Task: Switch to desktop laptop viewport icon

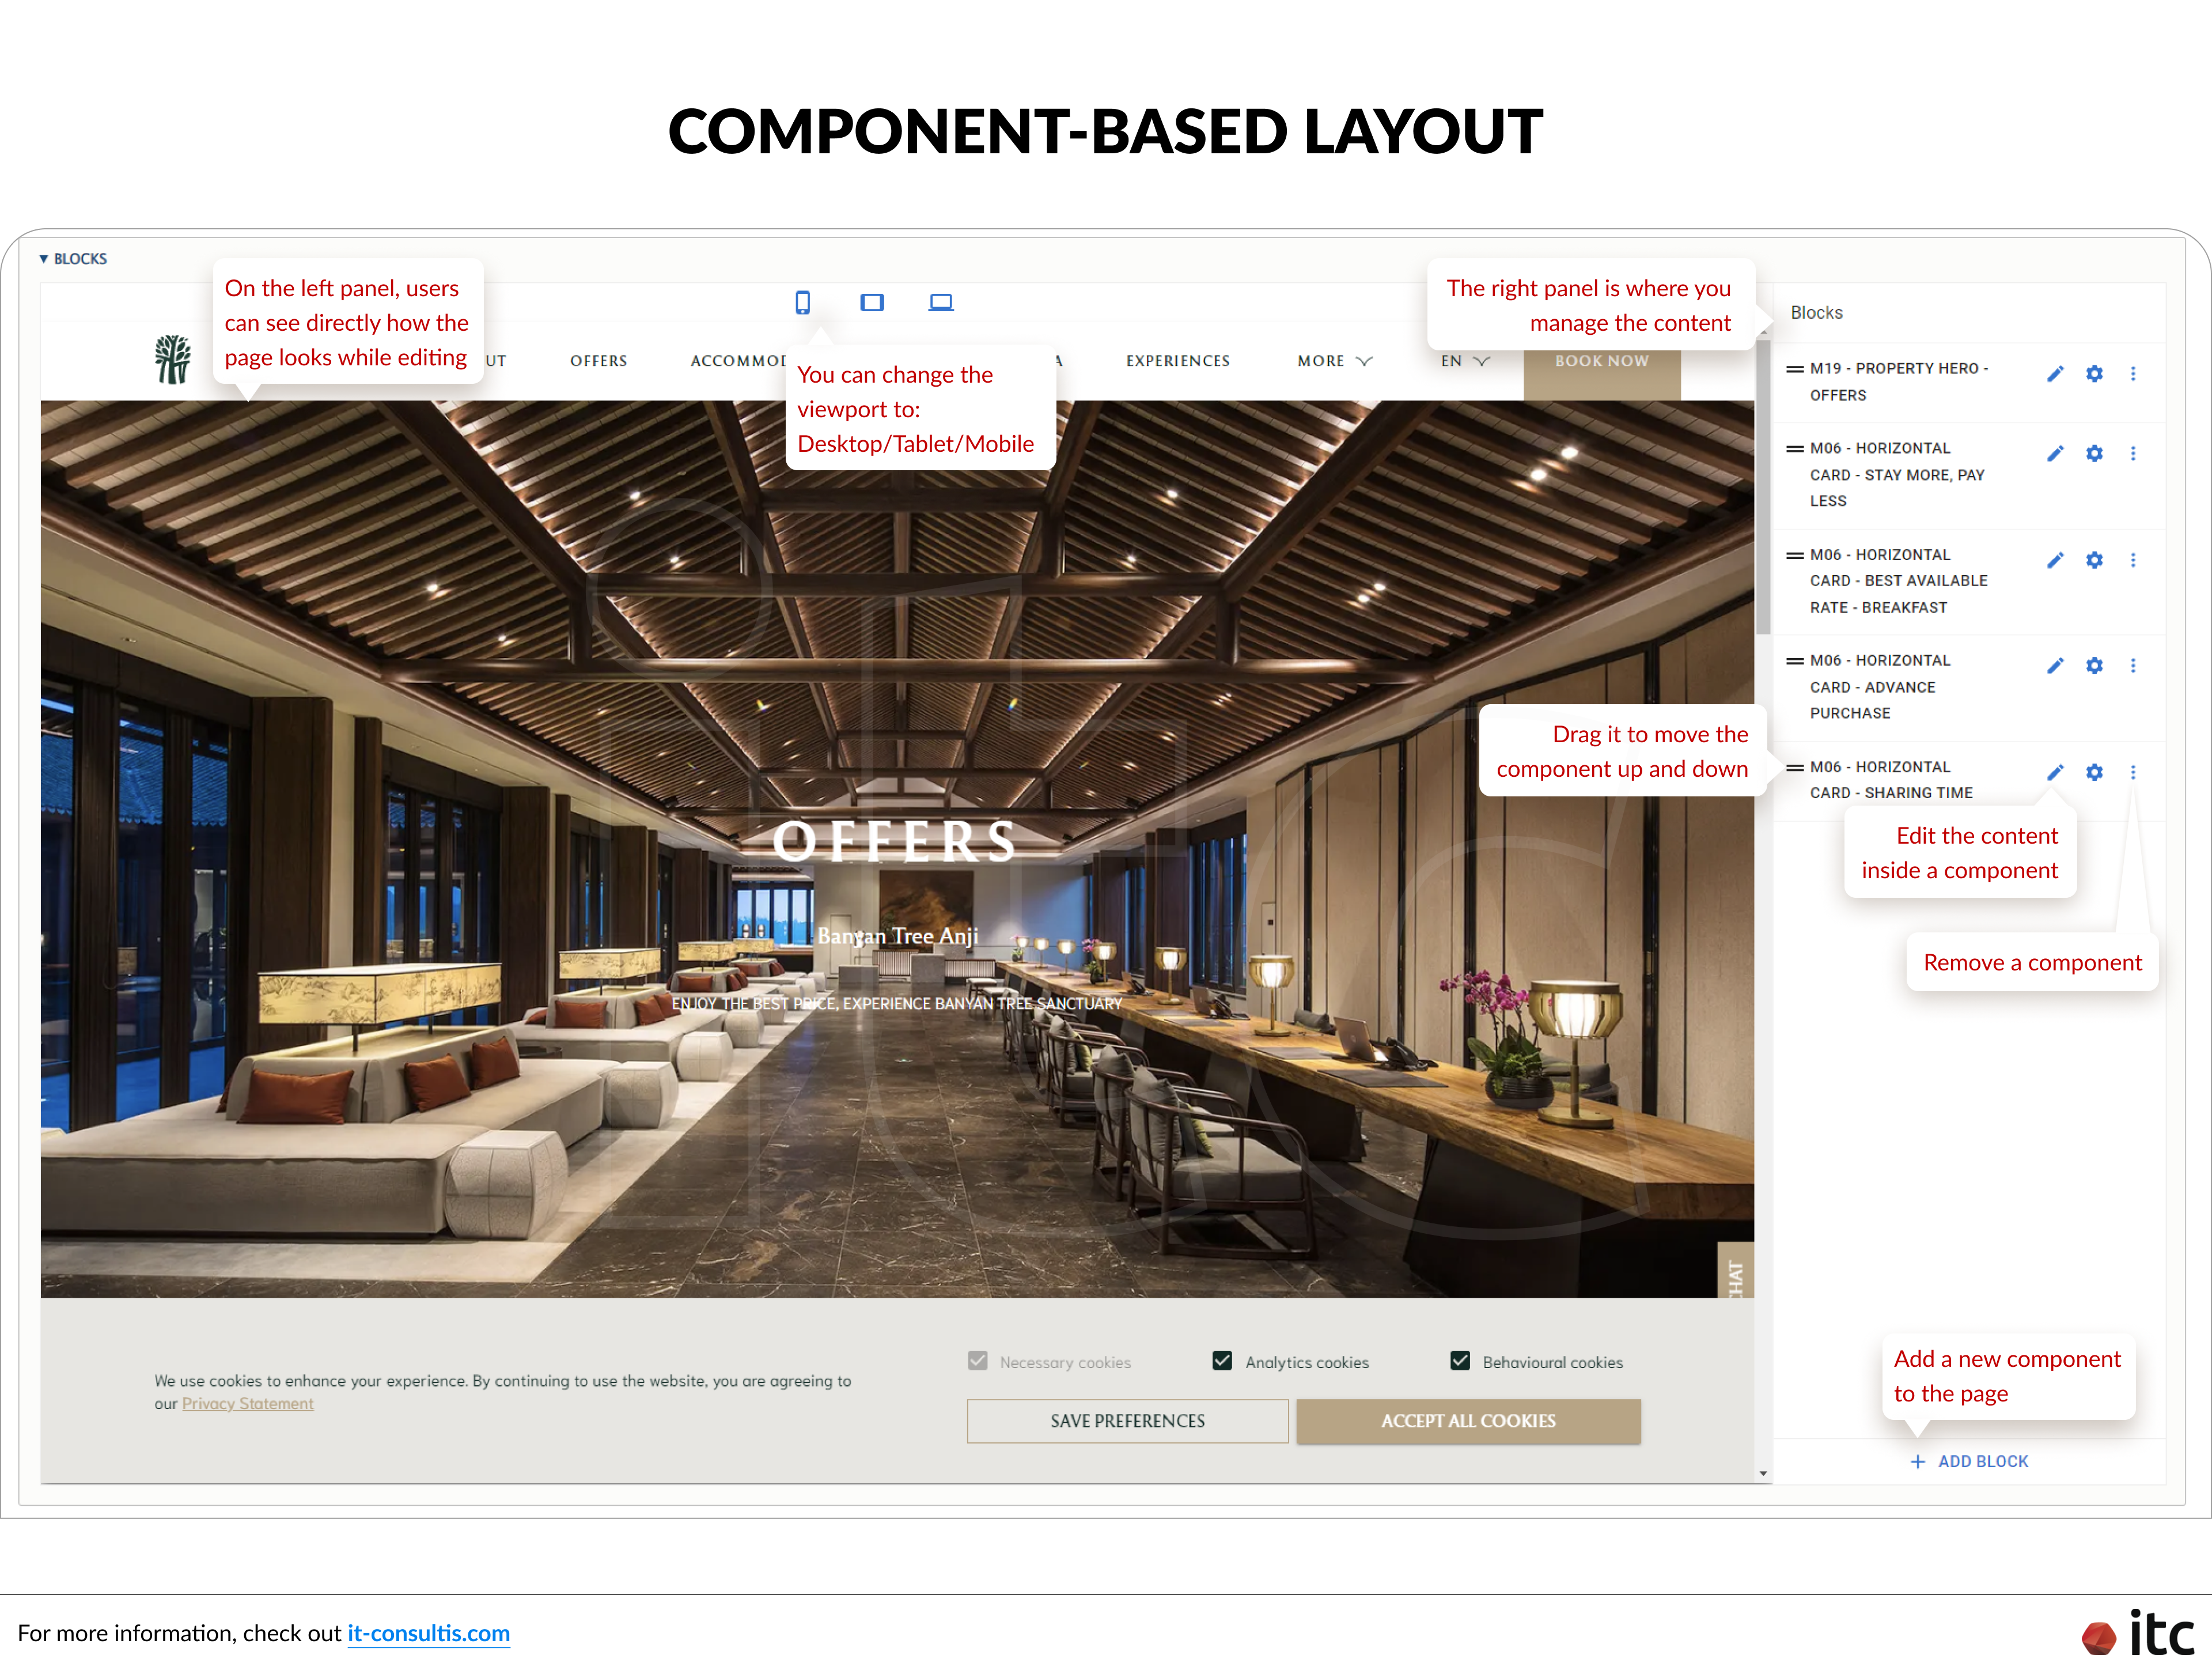Action: [941, 302]
